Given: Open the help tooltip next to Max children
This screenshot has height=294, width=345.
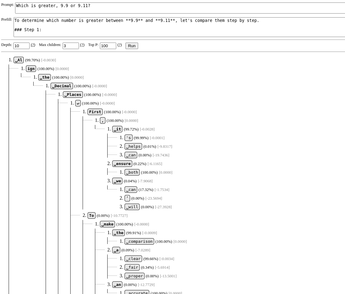Looking at the screenshot, I should (82, 45).
